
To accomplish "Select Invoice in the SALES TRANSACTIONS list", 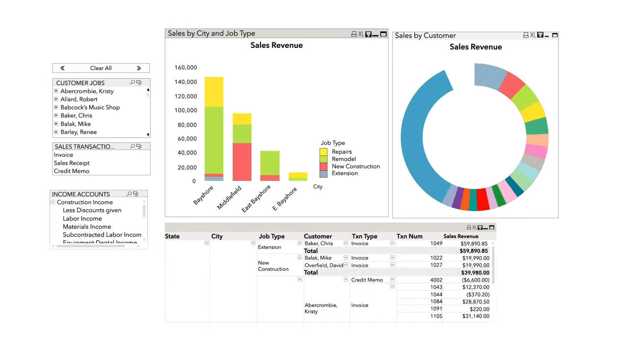I will coord(63,154).
